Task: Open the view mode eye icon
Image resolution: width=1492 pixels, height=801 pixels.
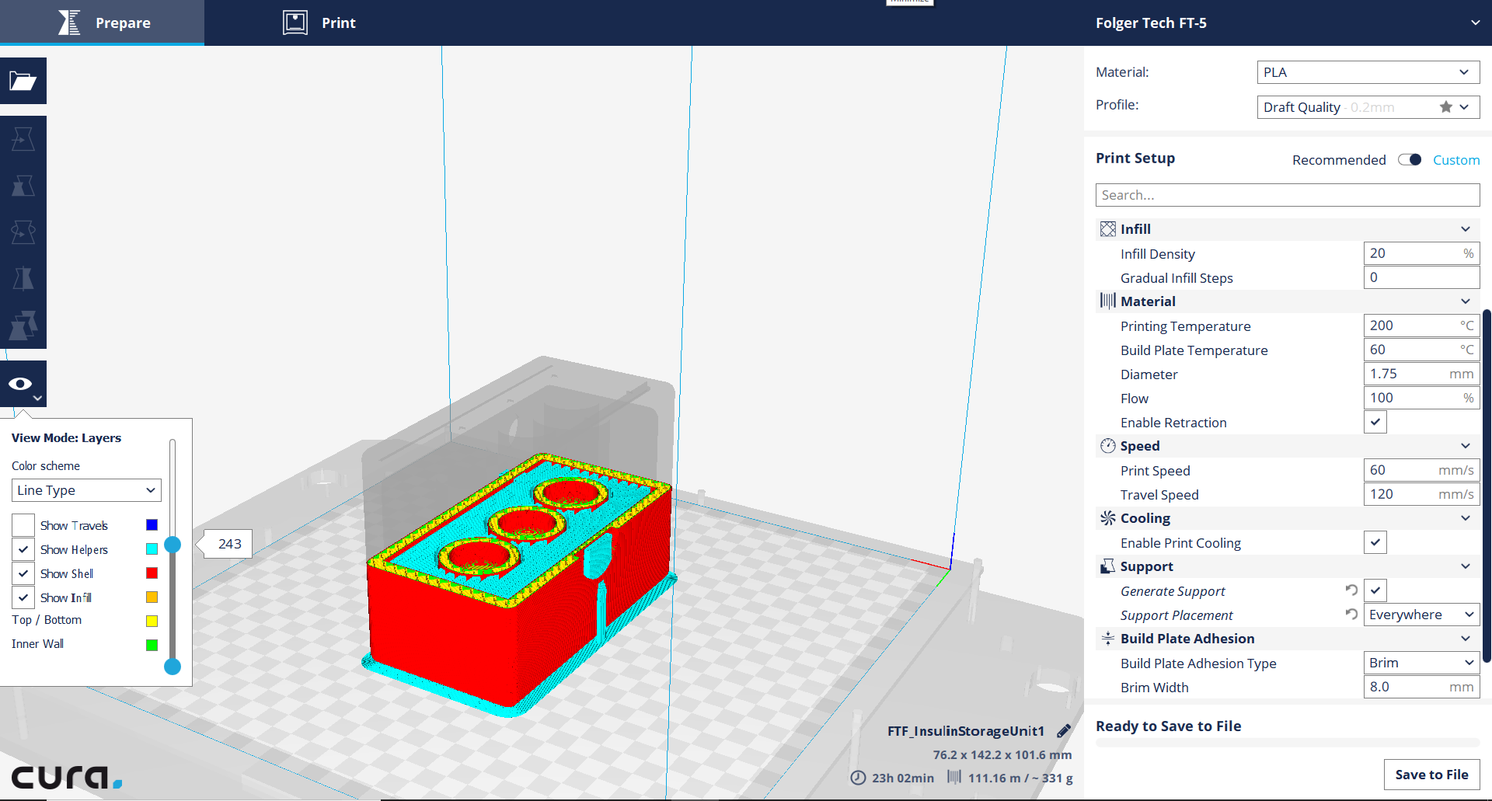Action: (23, 384)
